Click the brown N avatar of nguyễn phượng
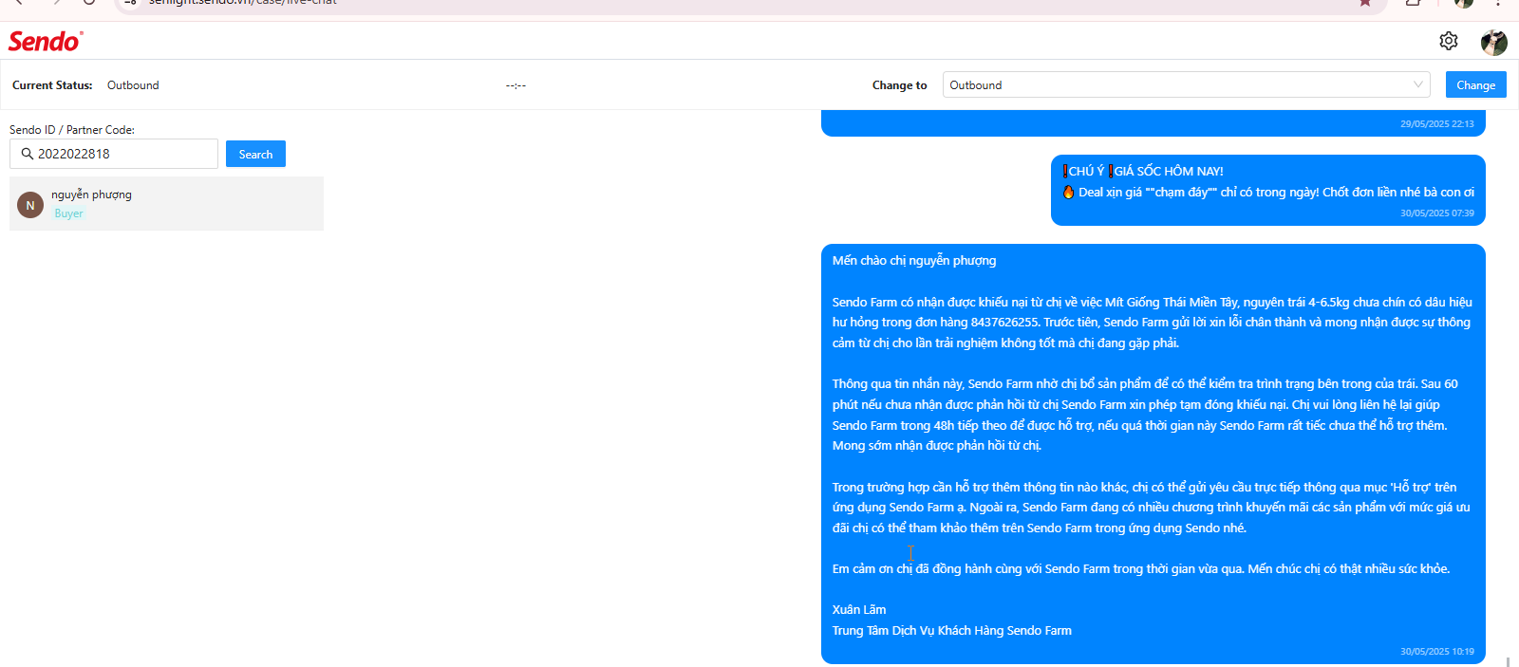The image size is (1519, 667). pyautogui.click(x=30, y=205)
